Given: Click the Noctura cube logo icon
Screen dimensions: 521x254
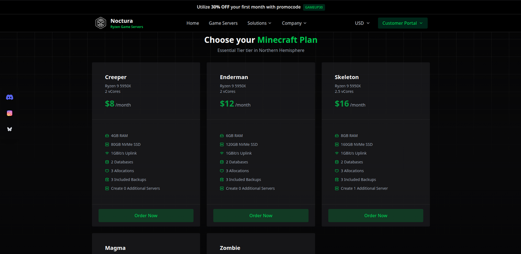Looking at the screenshot, I should (101, 23).
